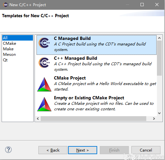Select the All category filter
The height and width of the screenshot is (160, 165).
17,38
